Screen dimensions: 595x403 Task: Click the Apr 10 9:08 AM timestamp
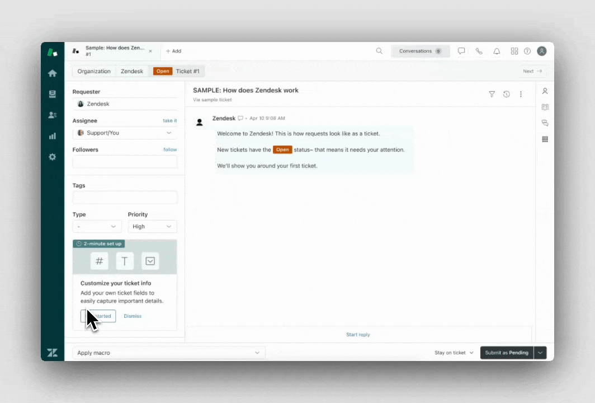click(267, 119)
